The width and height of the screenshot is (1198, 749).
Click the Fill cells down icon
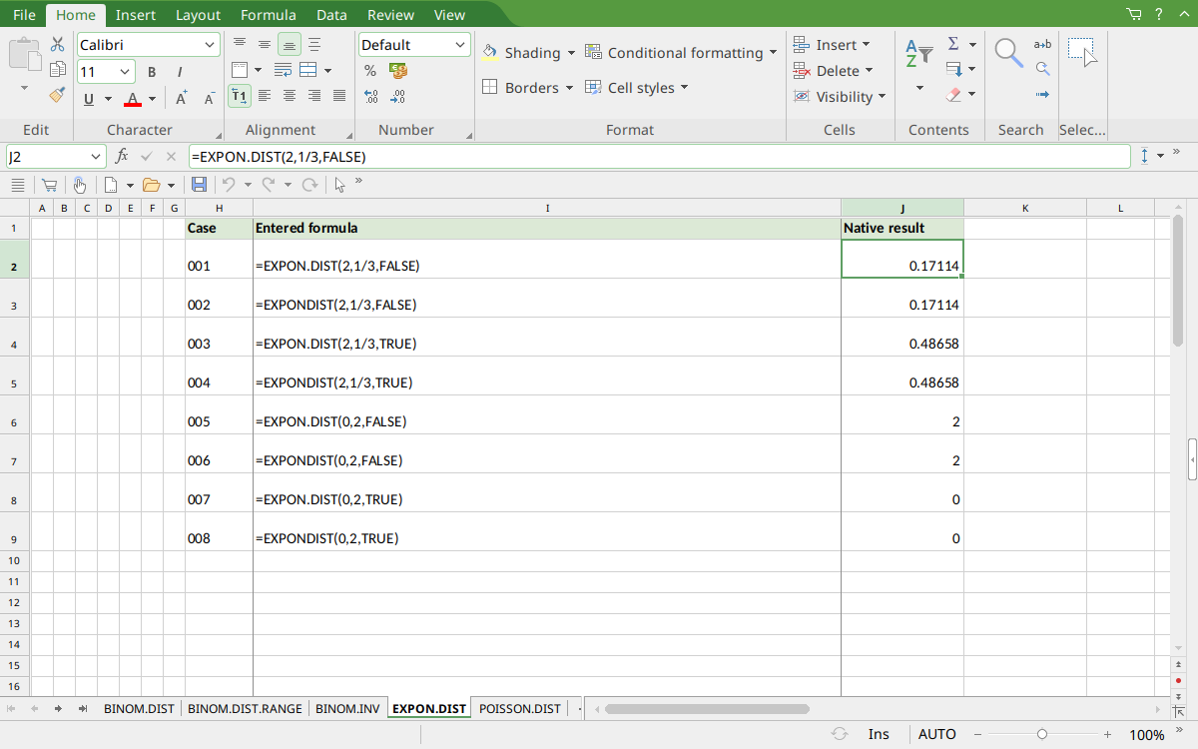953,70
